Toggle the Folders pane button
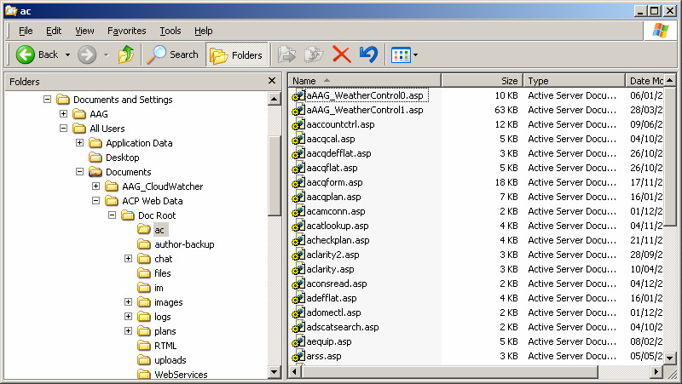 [x=237, y=54]
